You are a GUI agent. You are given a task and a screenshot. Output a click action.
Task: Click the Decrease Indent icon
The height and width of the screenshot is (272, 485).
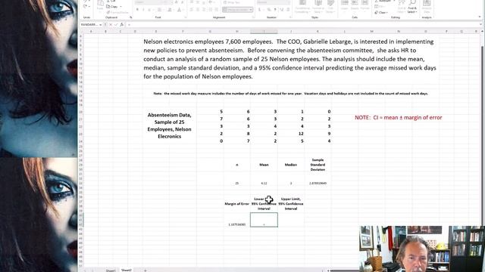(x=211, y=10)
